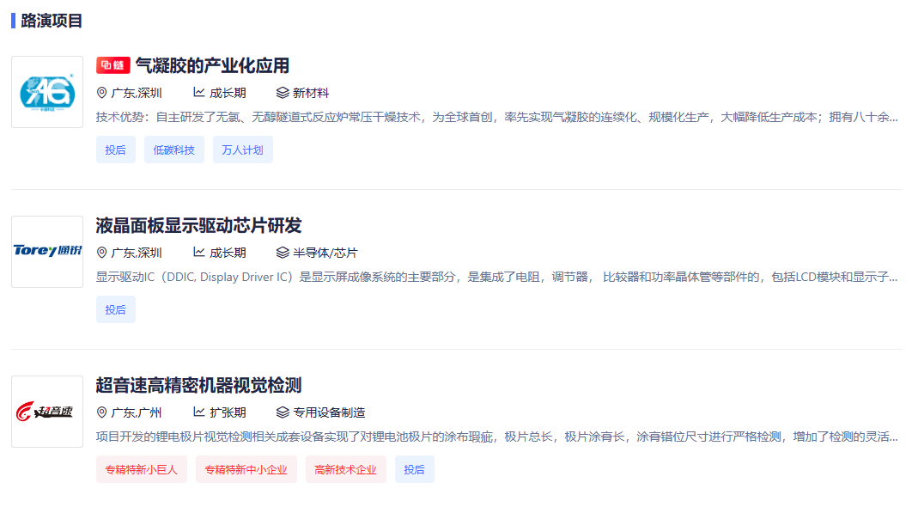Select the 万人计划 tag
Screen dimensions: 918x507
tap(242, 150)
